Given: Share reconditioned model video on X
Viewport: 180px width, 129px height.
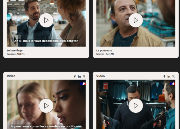Looking at the screenshot, I should click(x=84, y=76).
